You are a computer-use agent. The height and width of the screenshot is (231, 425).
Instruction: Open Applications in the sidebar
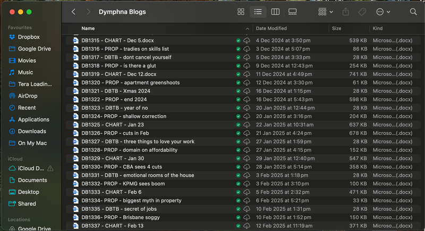click(33, 120)
